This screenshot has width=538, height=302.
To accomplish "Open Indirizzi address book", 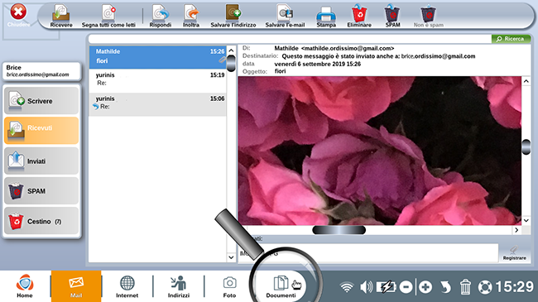I will [x=179, y=286].
